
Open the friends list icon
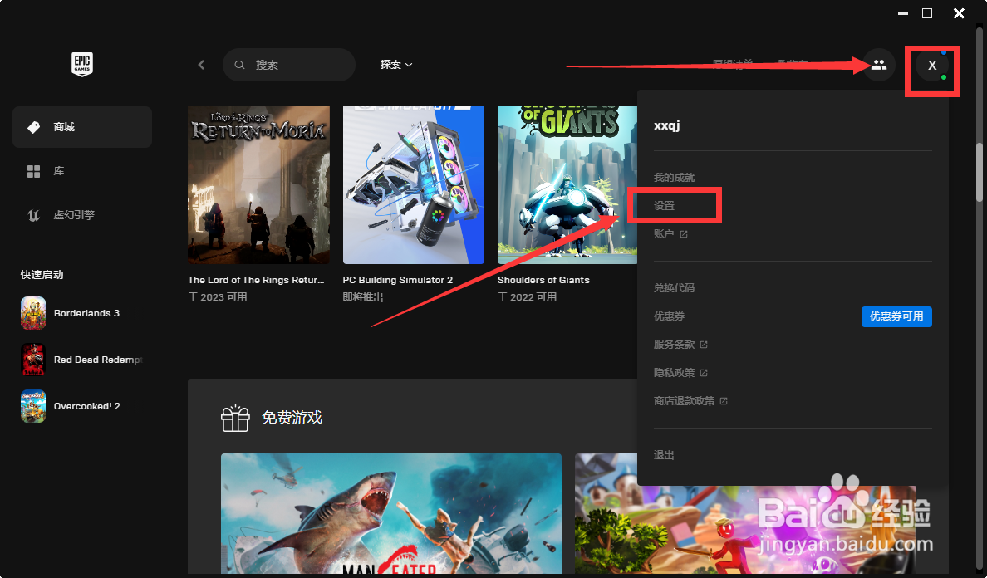coord(879,65)
